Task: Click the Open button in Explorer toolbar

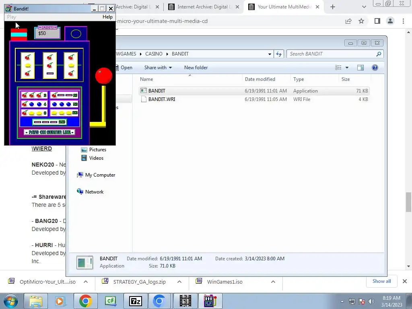Action: (x=124, y=68)
